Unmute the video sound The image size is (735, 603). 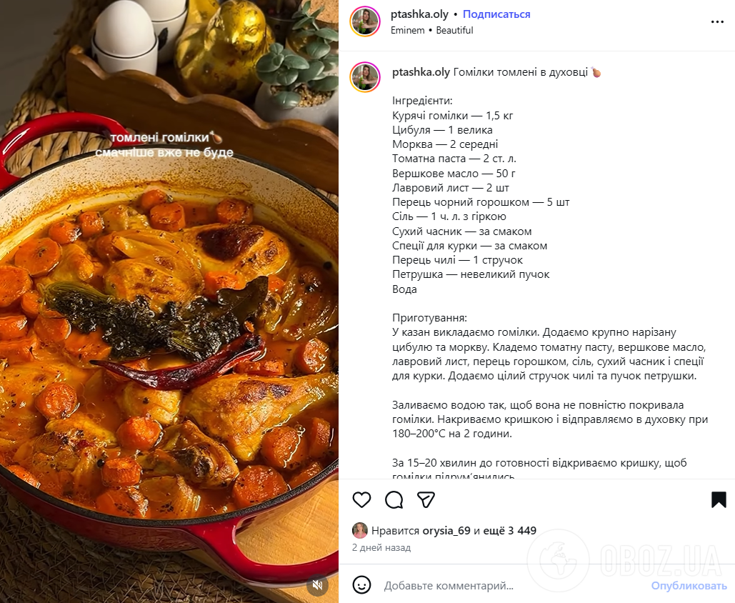(317, 585)
